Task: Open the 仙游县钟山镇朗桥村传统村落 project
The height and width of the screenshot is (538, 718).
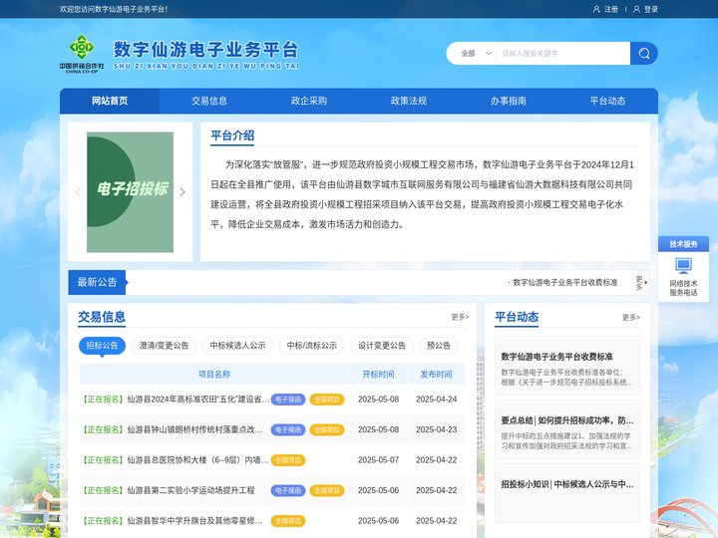Action: [x=194, y=429]
